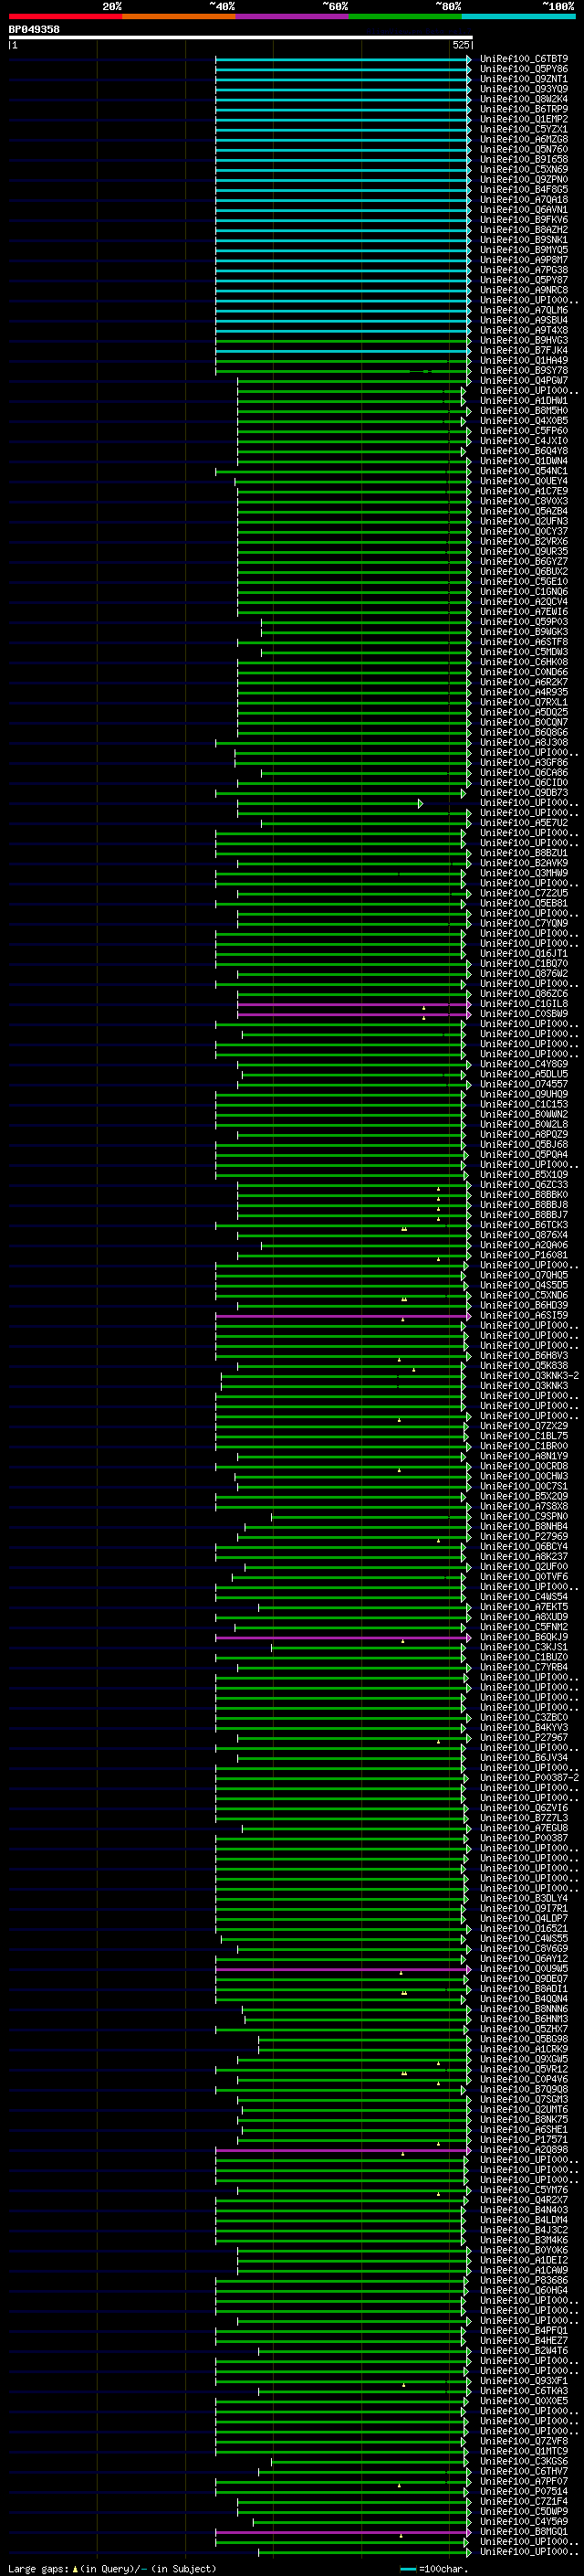Open hit UniRef100_C6TBT9

point(524,59)
